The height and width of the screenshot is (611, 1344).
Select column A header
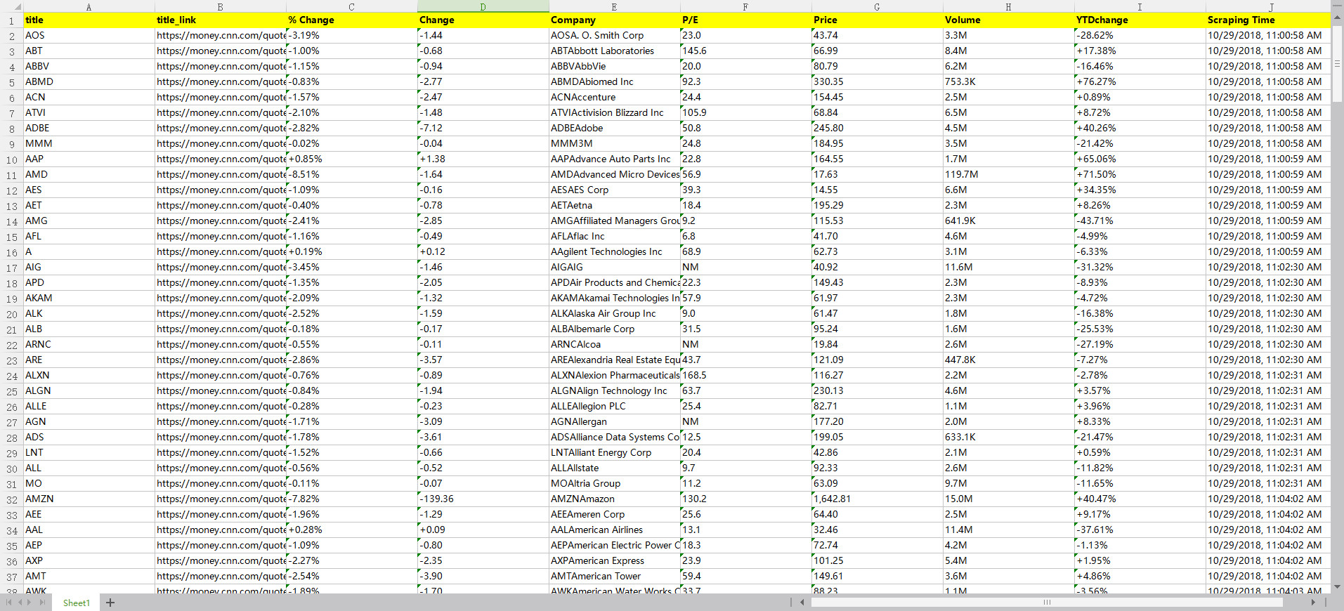click(x=89, y=6)
